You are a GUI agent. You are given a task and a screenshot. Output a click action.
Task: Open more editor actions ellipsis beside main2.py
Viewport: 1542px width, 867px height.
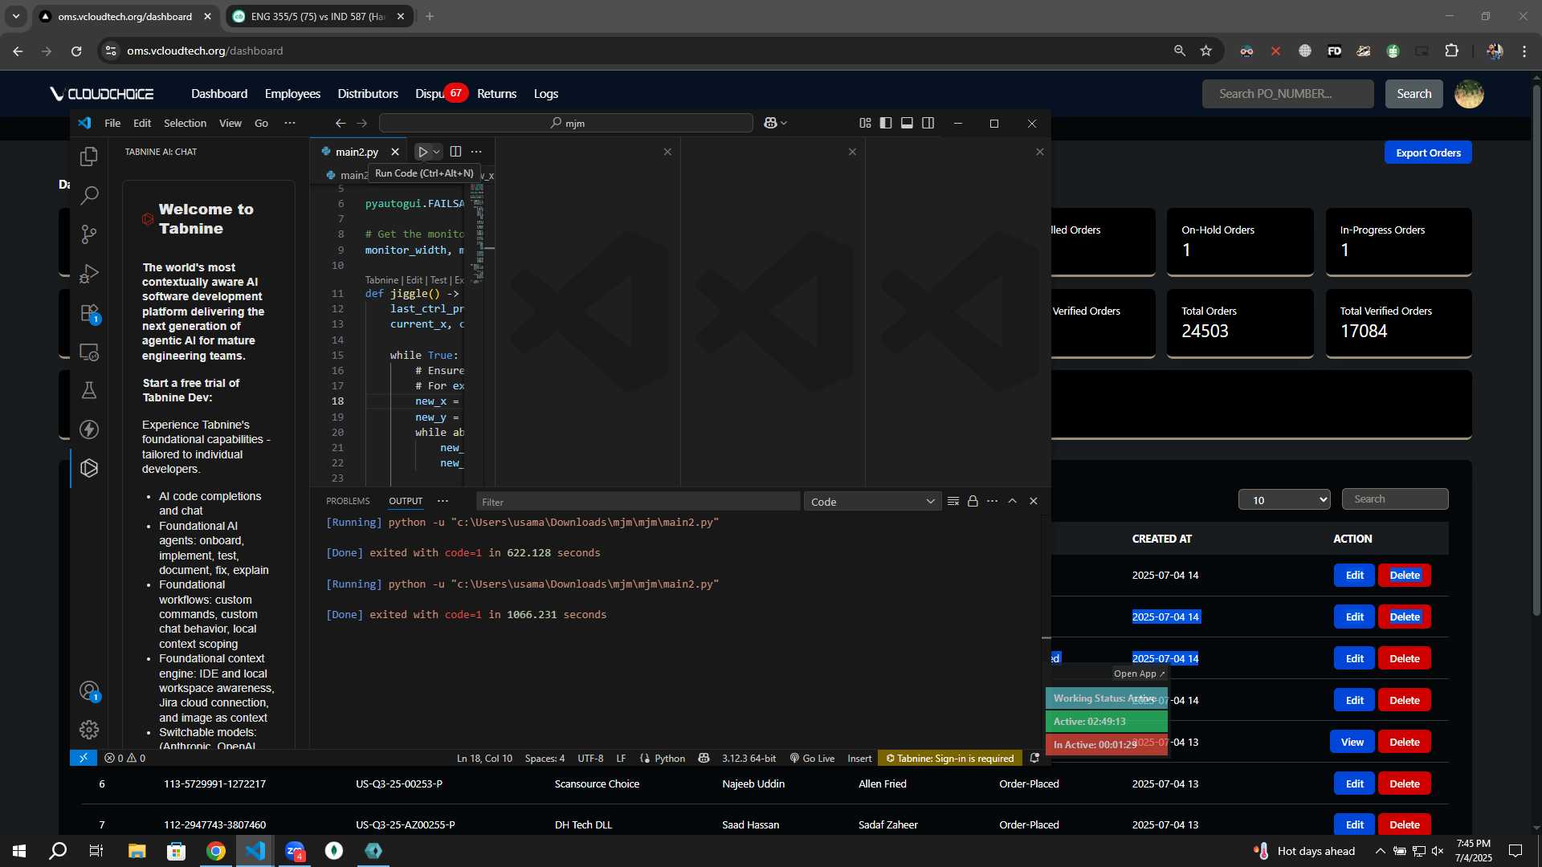[476, 152]
